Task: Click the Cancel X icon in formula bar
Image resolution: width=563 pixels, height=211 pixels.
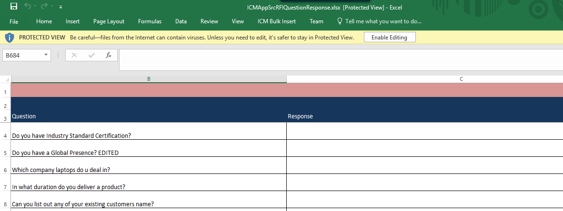Action: [x=74, y=55]
